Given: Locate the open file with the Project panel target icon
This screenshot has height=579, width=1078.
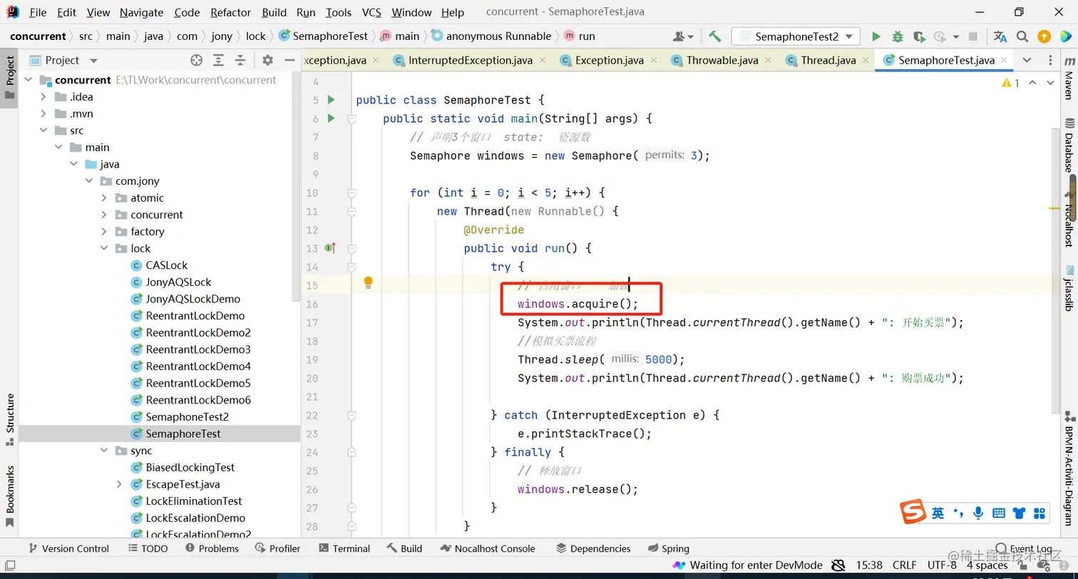Looking at the screenshot, I should (196, 61).
